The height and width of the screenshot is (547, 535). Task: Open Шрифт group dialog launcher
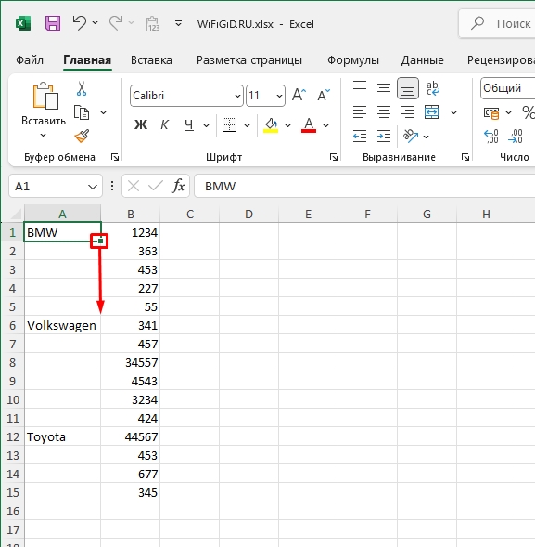coord(333,157)
